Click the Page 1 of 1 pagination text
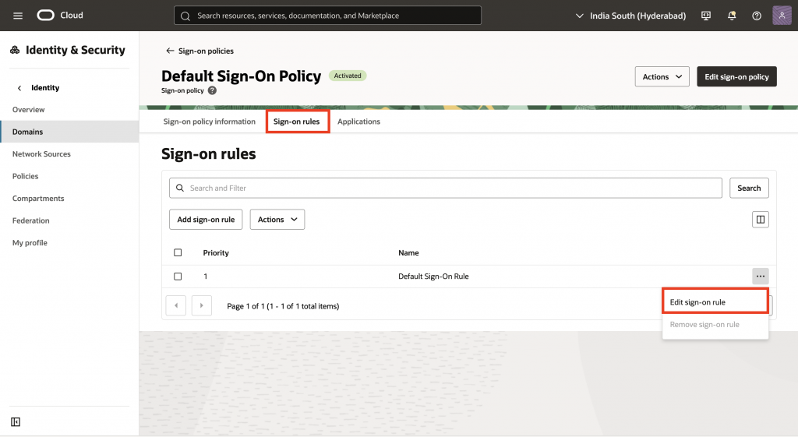 [283, 306]
